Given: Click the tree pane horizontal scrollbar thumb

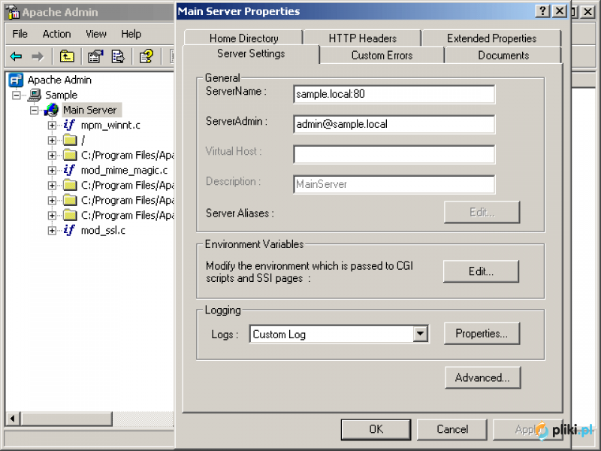Looking at the screenshot, I should click(67, 419).
